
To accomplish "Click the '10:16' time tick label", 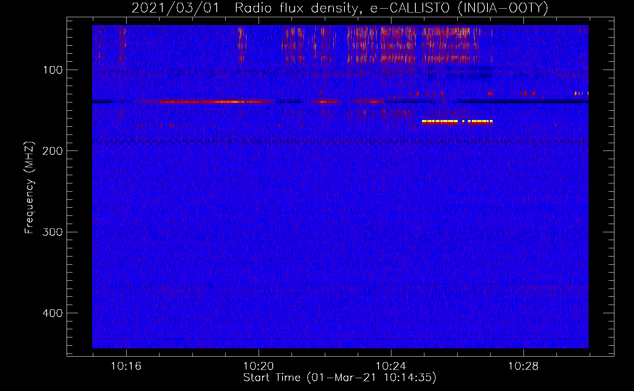I will [126, 366].
